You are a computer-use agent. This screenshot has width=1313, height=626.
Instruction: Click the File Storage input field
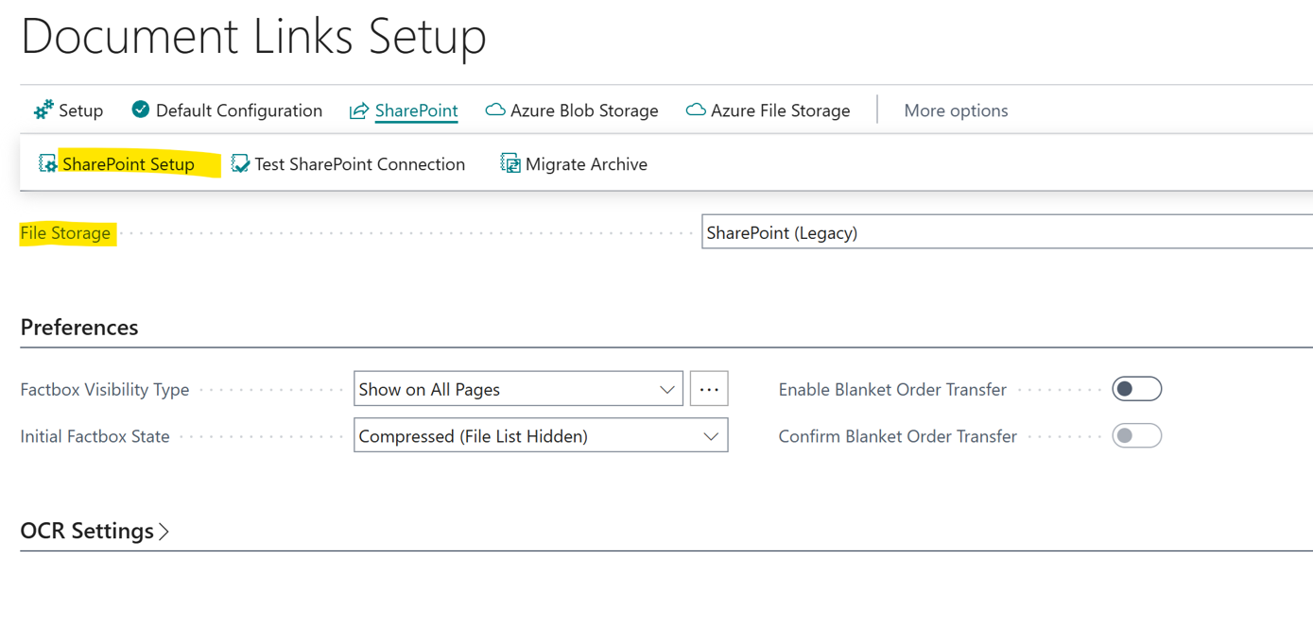pyautogui.click(x=1006, y=232)
